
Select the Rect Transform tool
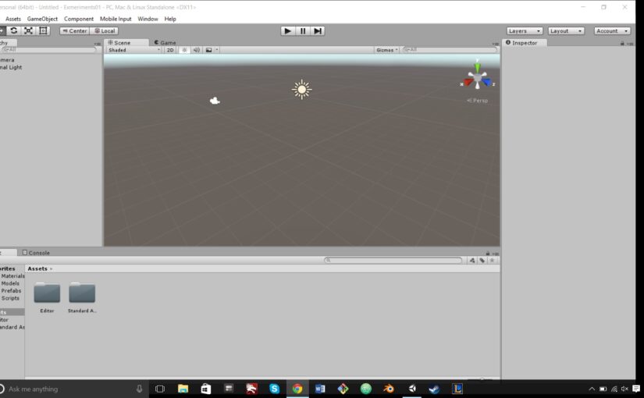43,30
